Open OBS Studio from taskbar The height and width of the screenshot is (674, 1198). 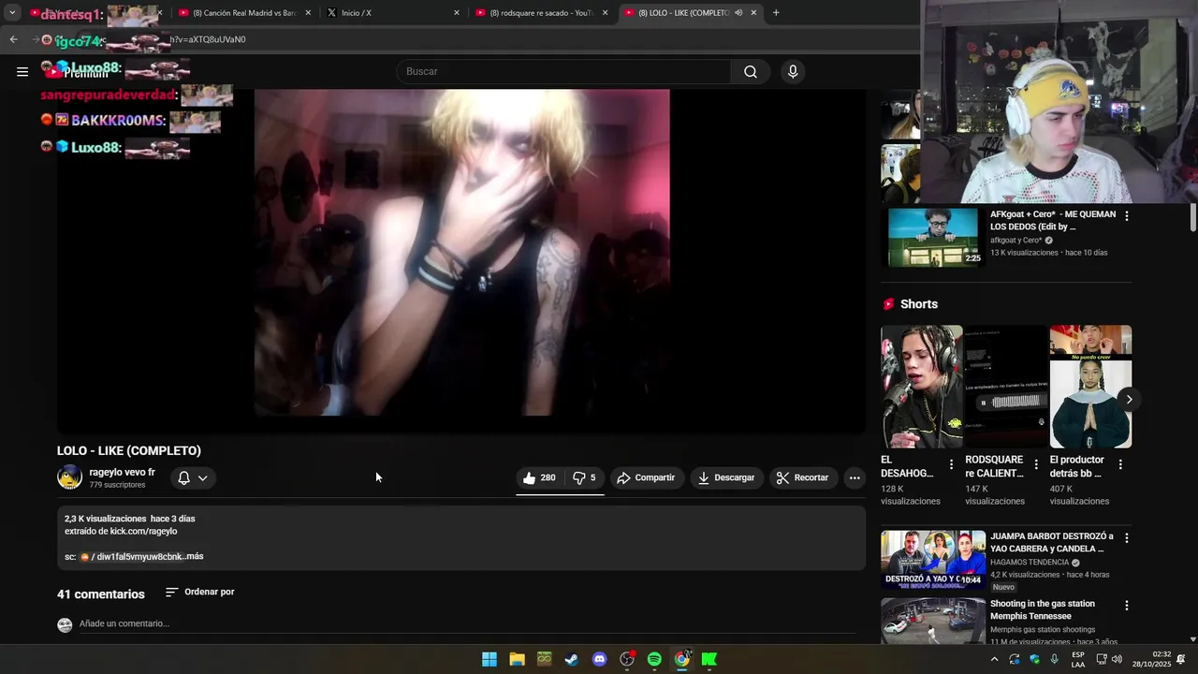pos(627,659)
